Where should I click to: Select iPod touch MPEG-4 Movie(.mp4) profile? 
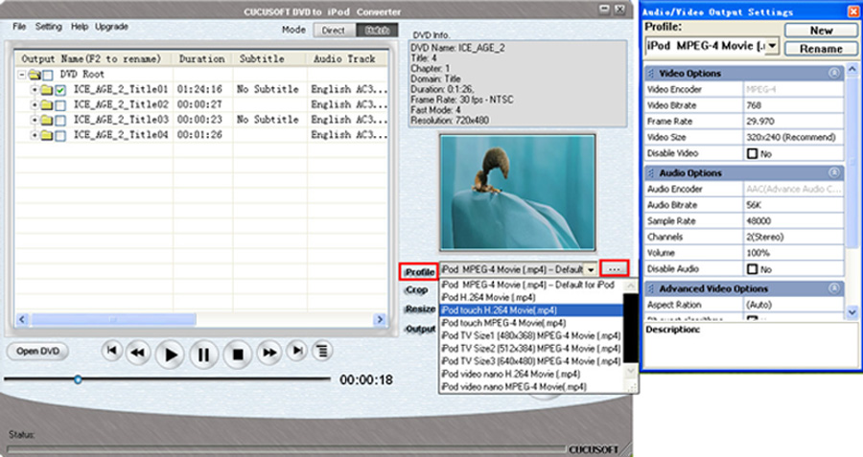pos(503,323)
